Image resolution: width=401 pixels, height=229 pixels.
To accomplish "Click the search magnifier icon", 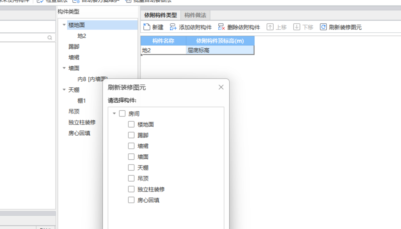I will 50,38.
